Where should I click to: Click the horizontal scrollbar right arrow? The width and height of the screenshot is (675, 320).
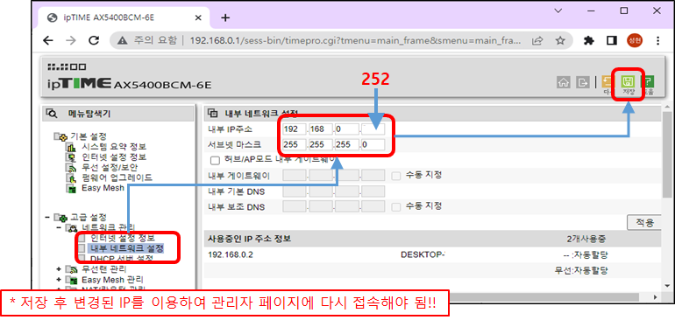[656, 296]
